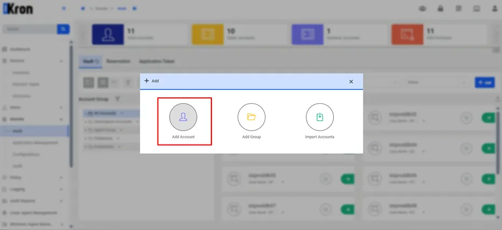The width and height of the screenshot is (502, 230).
Task: Click the Add title in dialog header
Action: click(x=155, y=81)
